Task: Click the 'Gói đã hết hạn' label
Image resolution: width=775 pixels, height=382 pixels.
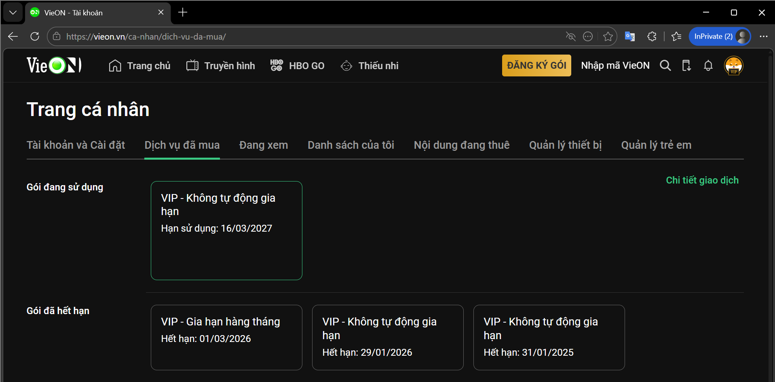Action: pos(58,311)
